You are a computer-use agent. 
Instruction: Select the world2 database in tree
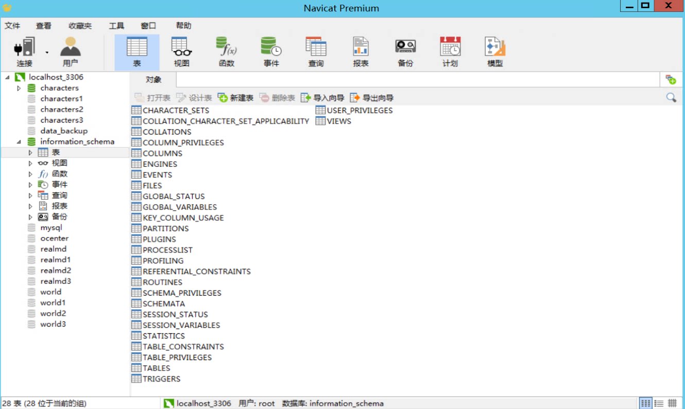[53, 314]
